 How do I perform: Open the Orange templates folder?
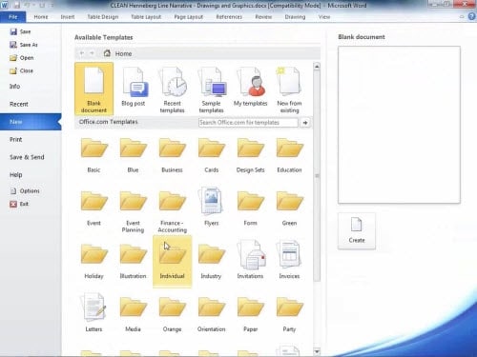click(x=172, y=313)
